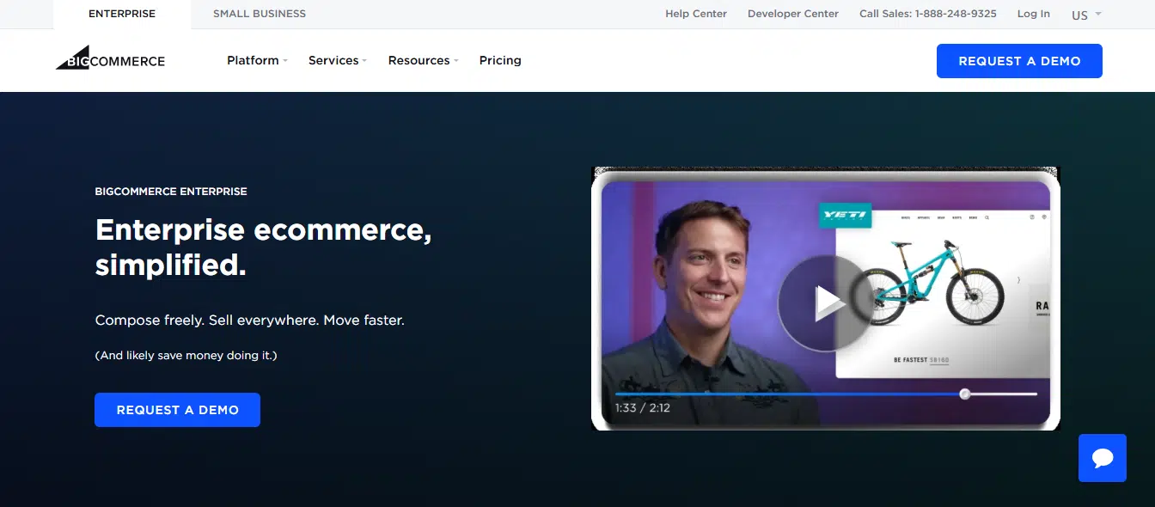Screen dimensions: 1155x507
Task: Click the BIGCOMMERCE ENTERPRISE label
Action: (171, 192)
